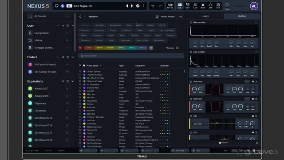284x160 pixels.
Task: Open the All Presets grid icon
Action: tap(30, 16)
